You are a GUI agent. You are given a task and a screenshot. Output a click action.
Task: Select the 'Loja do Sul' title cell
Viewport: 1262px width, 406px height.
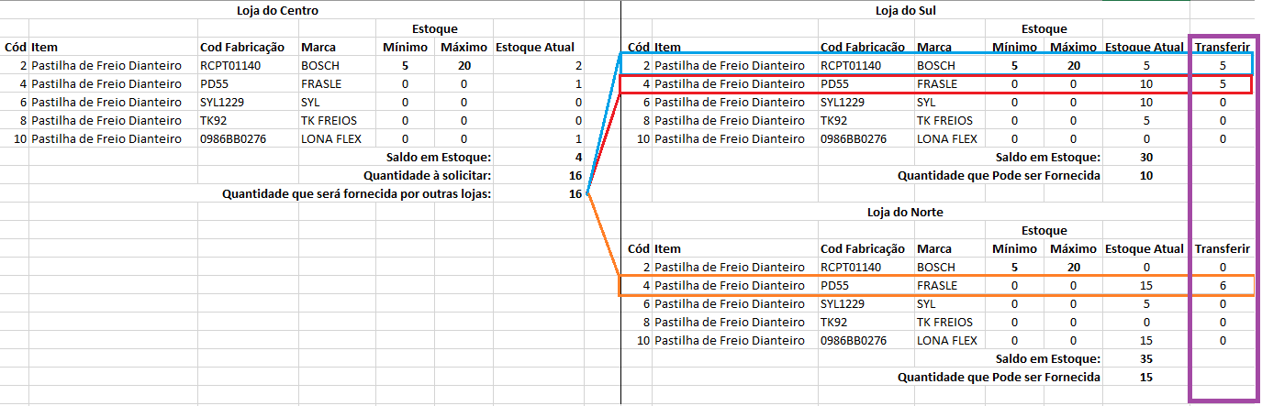click(907, 10)
